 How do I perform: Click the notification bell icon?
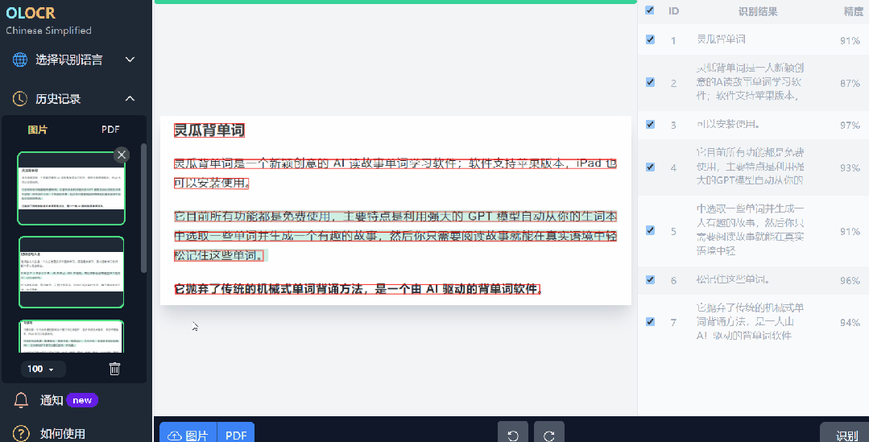21,400
